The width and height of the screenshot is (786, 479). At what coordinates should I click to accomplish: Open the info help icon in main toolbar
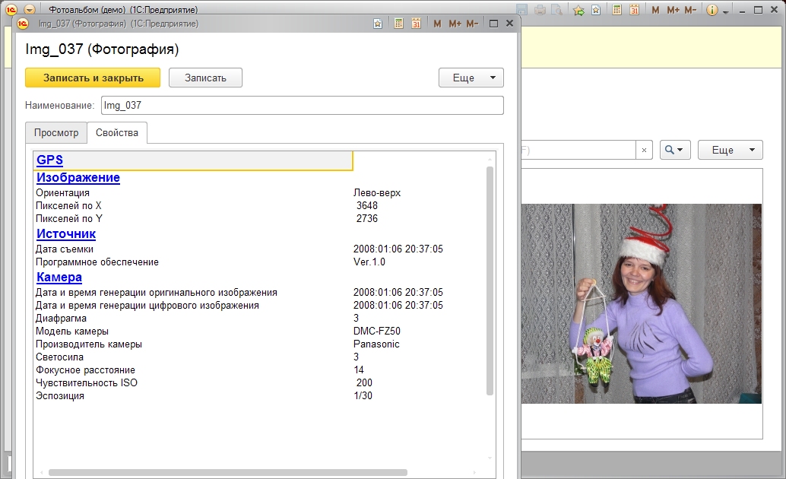pos(712,10)
